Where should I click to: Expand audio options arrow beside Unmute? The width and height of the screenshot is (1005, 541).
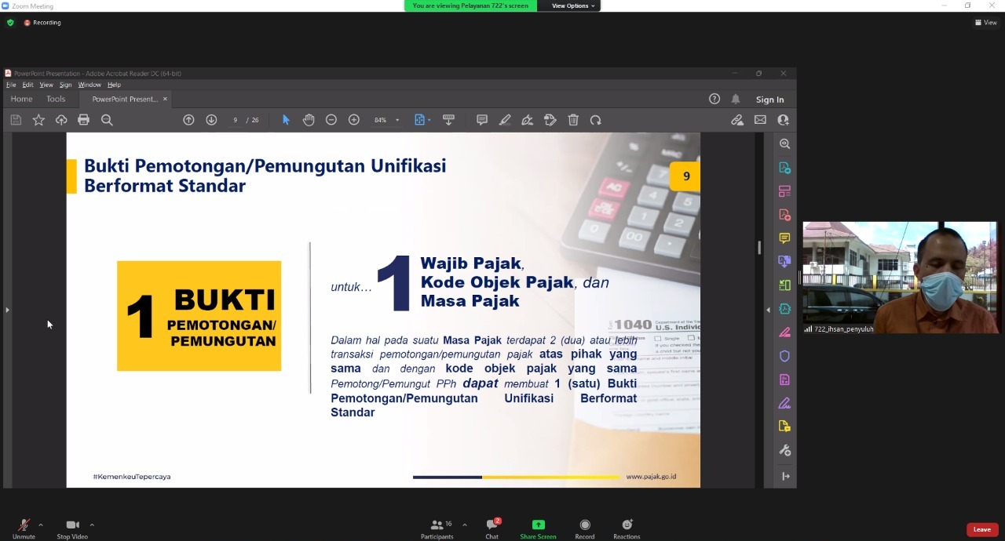[x=41, y=525]
